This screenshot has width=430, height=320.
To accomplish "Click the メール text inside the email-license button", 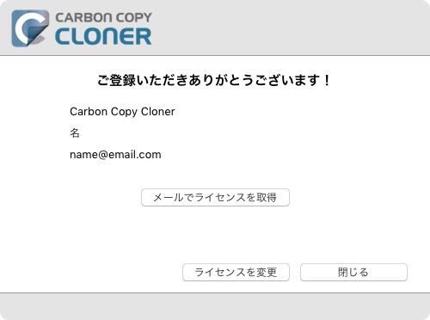I will 169,197.
